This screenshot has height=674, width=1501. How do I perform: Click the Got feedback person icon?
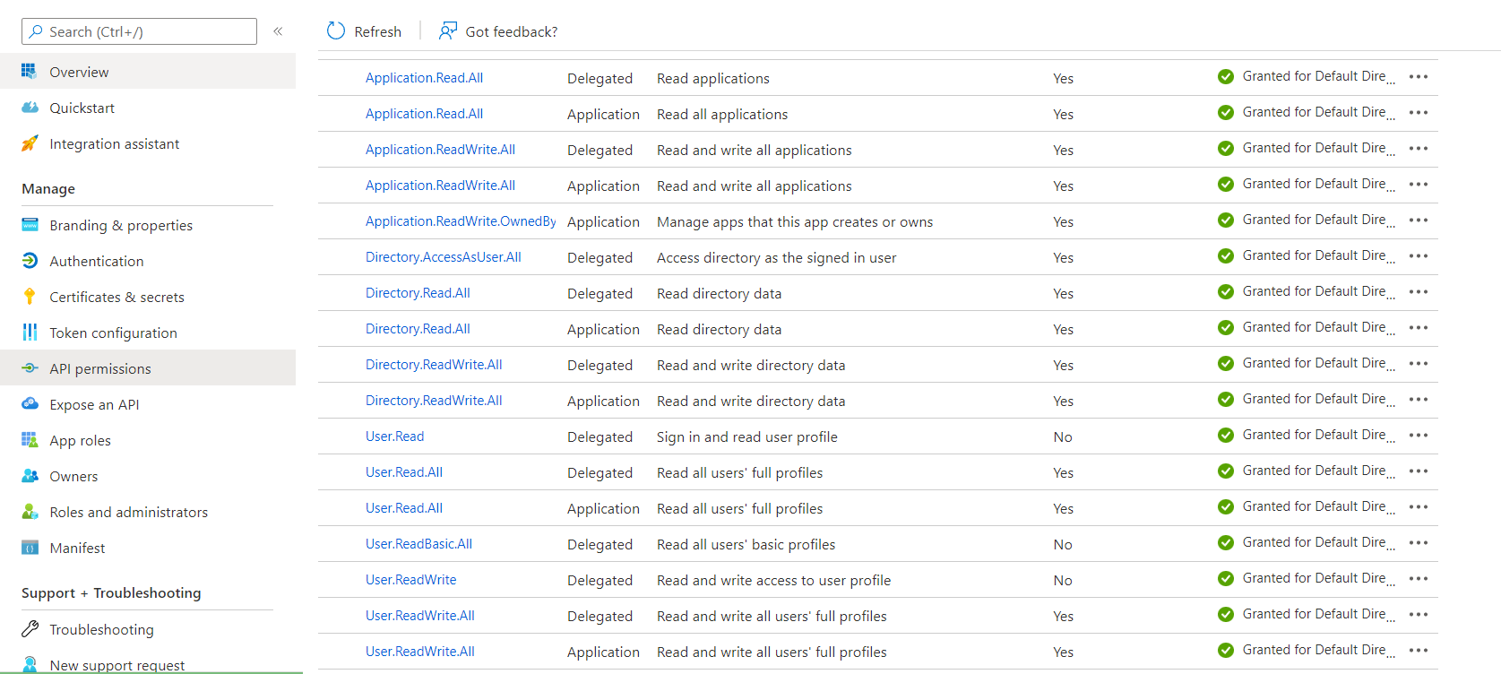(x=447, y=31)
